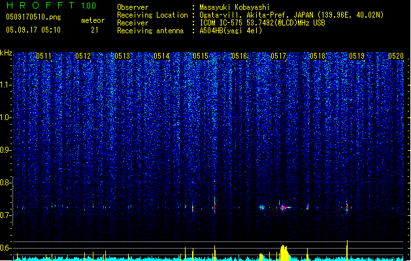Click the long red meteor echo after 0517
411x261 pixels.
point(286,207)
